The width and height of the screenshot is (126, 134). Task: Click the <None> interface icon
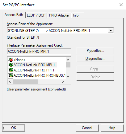10,60
